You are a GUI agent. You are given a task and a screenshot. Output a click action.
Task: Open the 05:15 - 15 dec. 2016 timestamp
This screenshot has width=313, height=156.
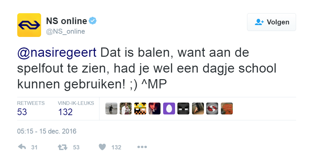point(47,131)
